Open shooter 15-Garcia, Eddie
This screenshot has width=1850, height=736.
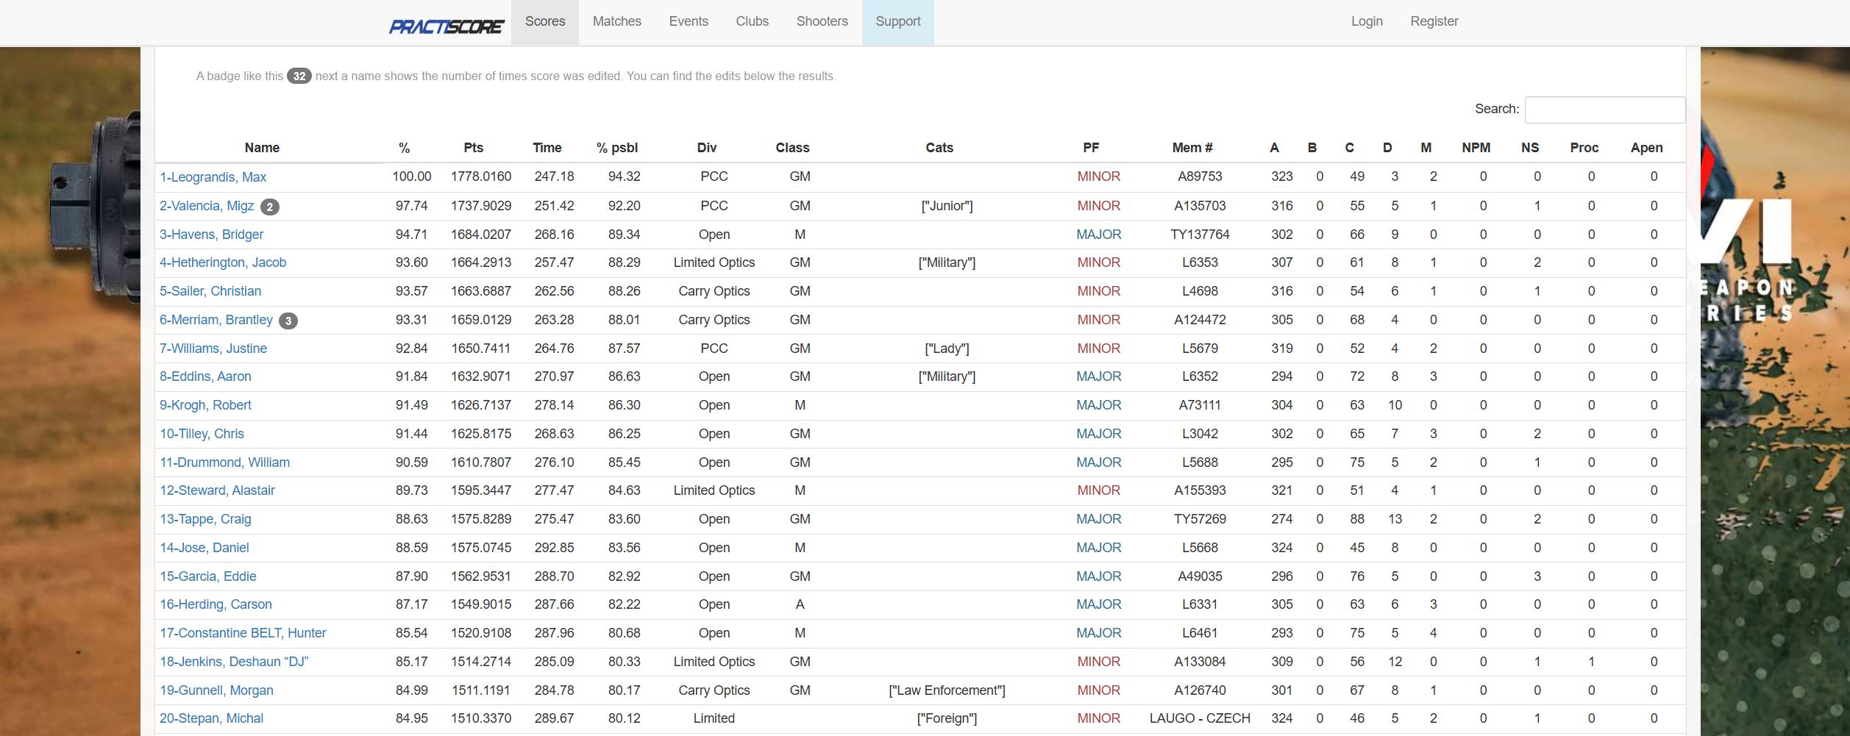(208, 576)
